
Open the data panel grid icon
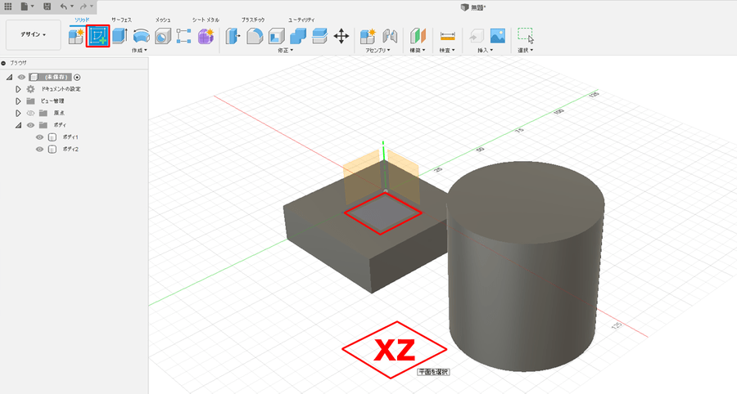[8, 7]
